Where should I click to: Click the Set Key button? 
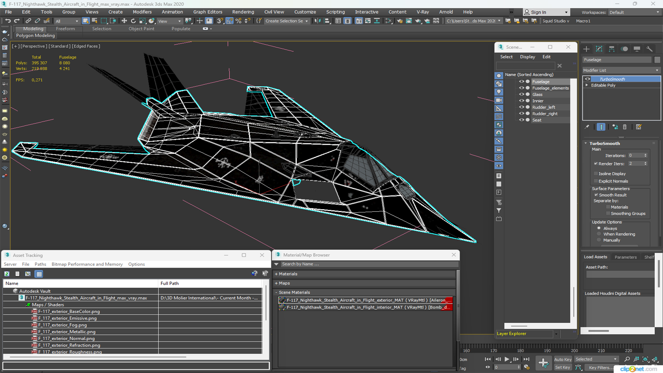pyautogui.click(x=563, y=367)
